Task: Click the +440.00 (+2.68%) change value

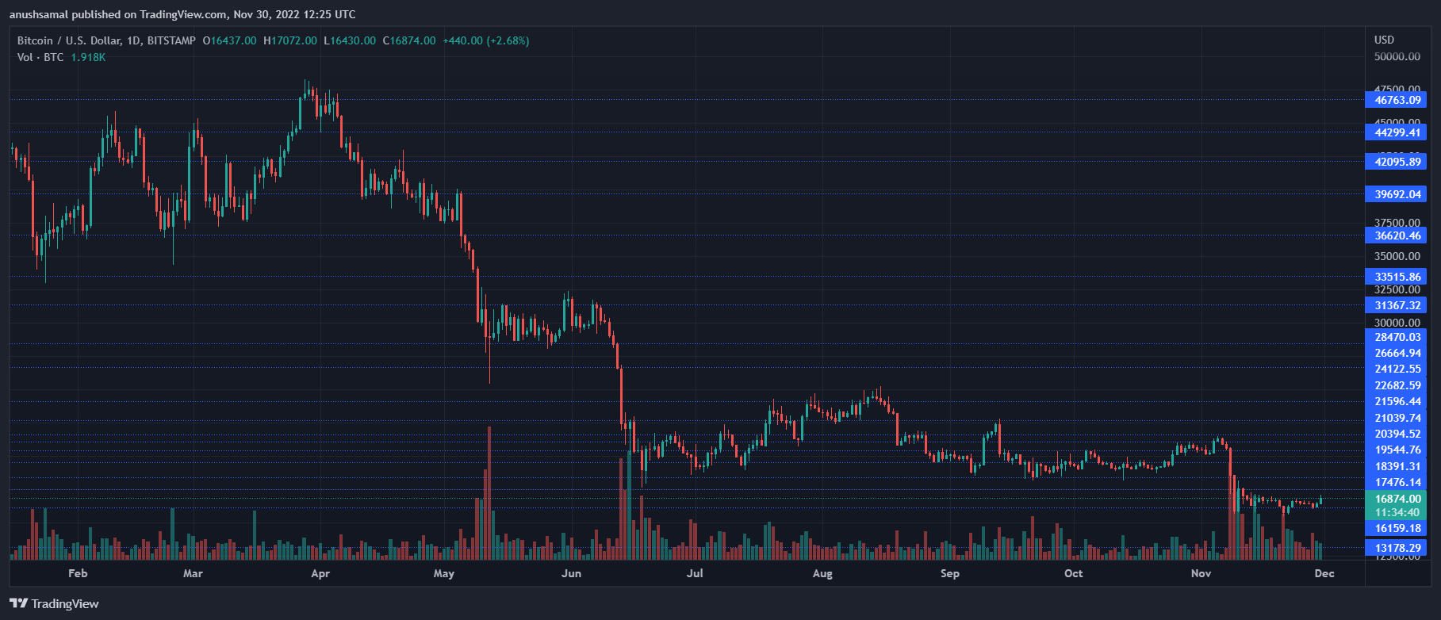Action: click(x=485, y=40)
